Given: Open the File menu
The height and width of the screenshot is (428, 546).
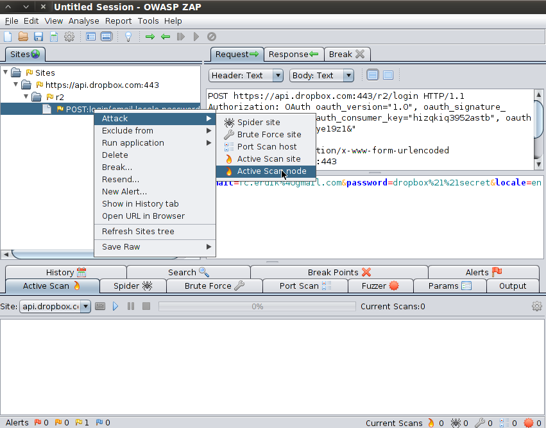Looking at the screenshot, I should click(x=12, y=21).
